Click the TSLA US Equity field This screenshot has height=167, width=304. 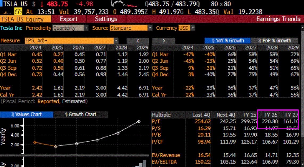click(x=25, y=19)
